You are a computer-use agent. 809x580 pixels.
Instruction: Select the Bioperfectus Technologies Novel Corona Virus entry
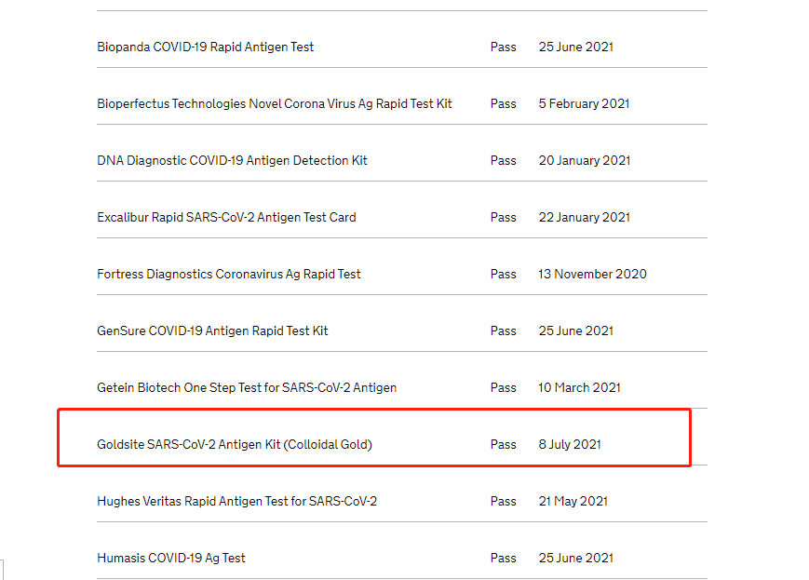(x=275, y=103)
